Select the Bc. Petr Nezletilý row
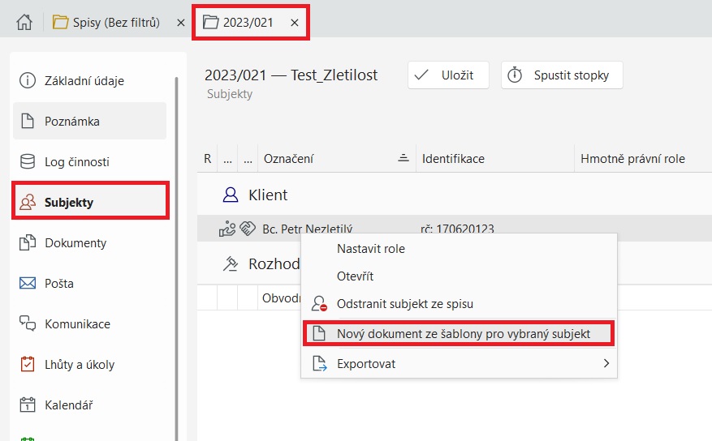 pyautogui.click(x=455, y=229)
